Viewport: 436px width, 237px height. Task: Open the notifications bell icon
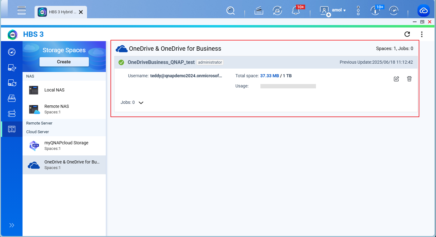(296, 11)
